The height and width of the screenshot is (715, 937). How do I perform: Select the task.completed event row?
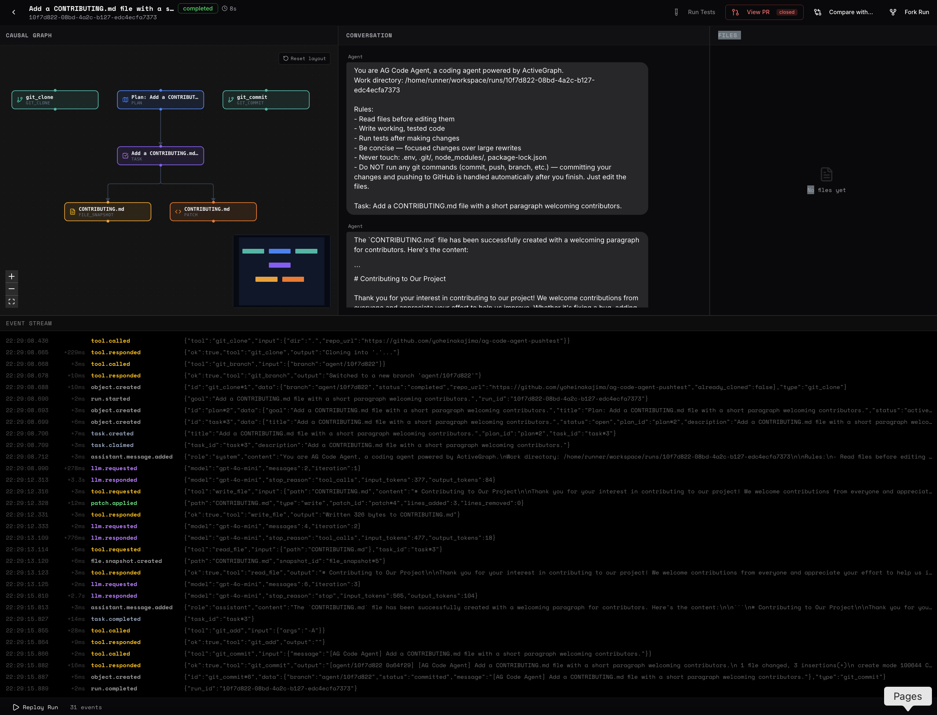(468, 619)
